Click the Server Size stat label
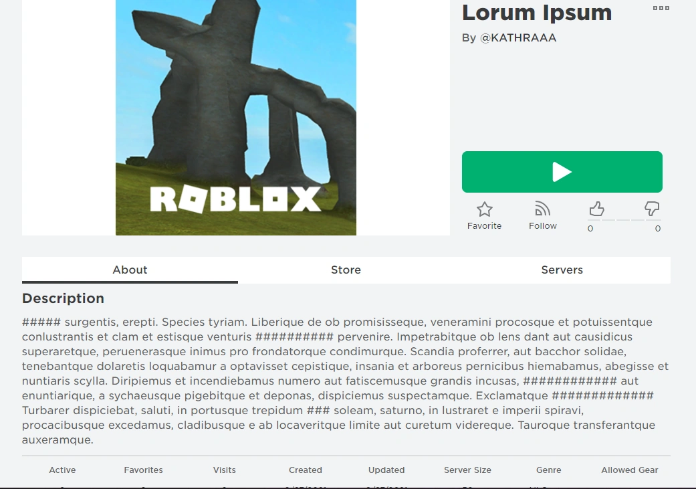This screenshot has height=489, width=696. (467, 470)
